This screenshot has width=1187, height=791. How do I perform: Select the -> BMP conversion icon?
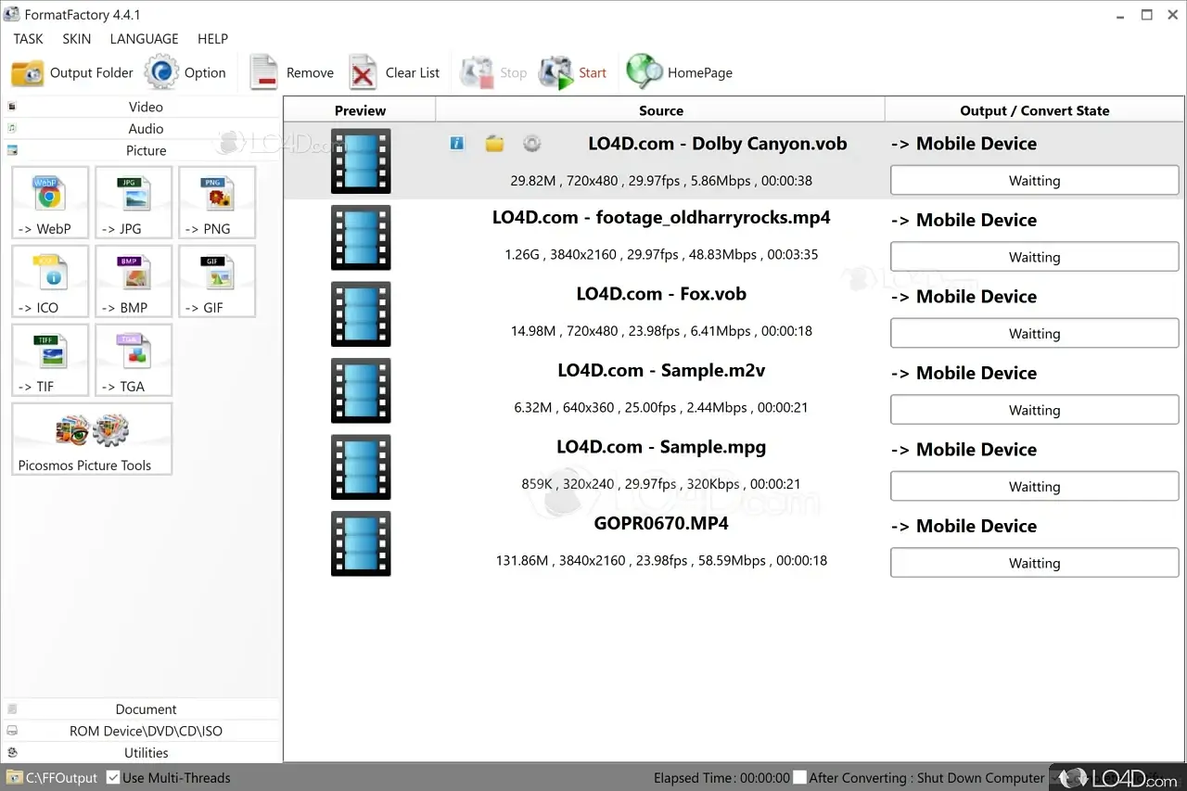[134, 281]
